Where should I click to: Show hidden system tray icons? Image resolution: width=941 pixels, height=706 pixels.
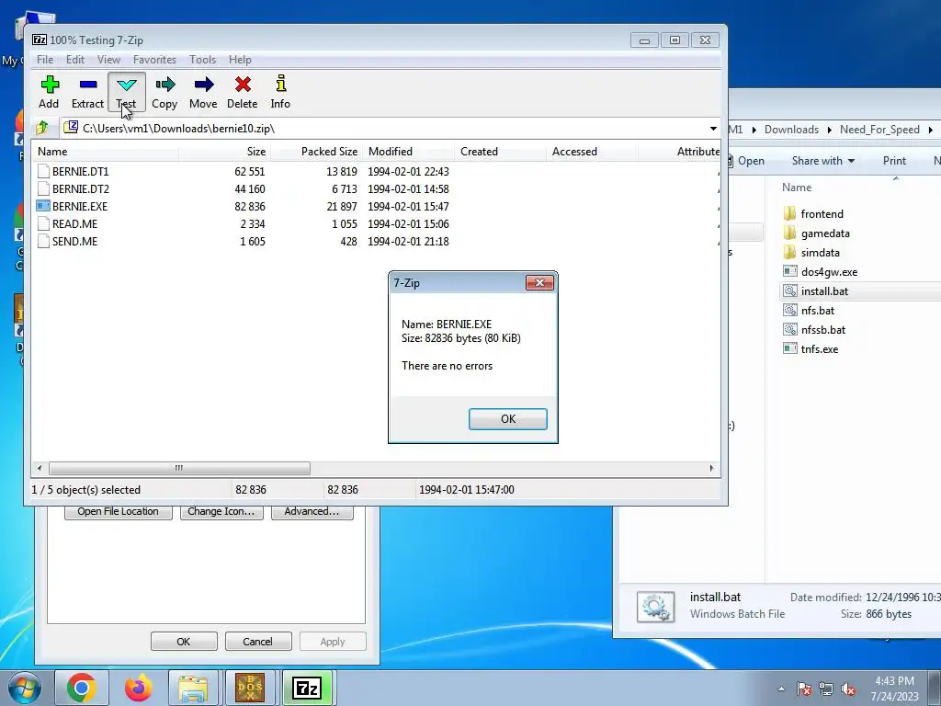[x=781, y=689]
